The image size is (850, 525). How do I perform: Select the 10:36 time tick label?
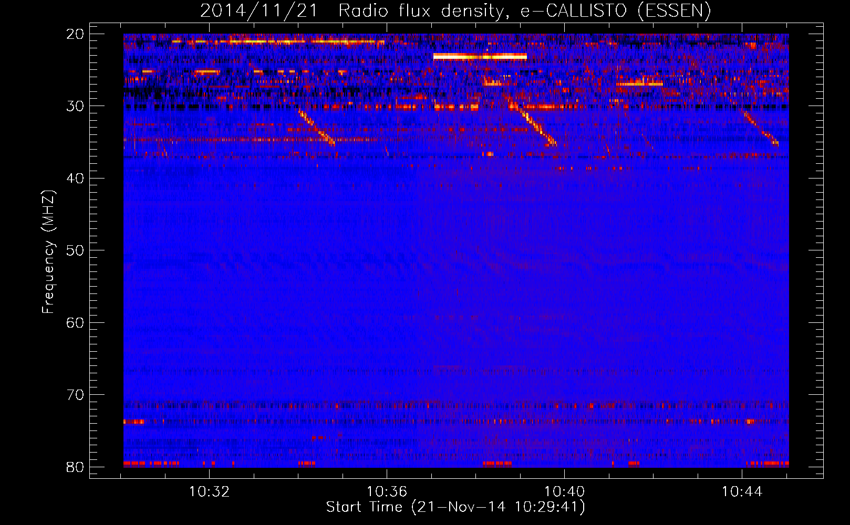point(387,492)
